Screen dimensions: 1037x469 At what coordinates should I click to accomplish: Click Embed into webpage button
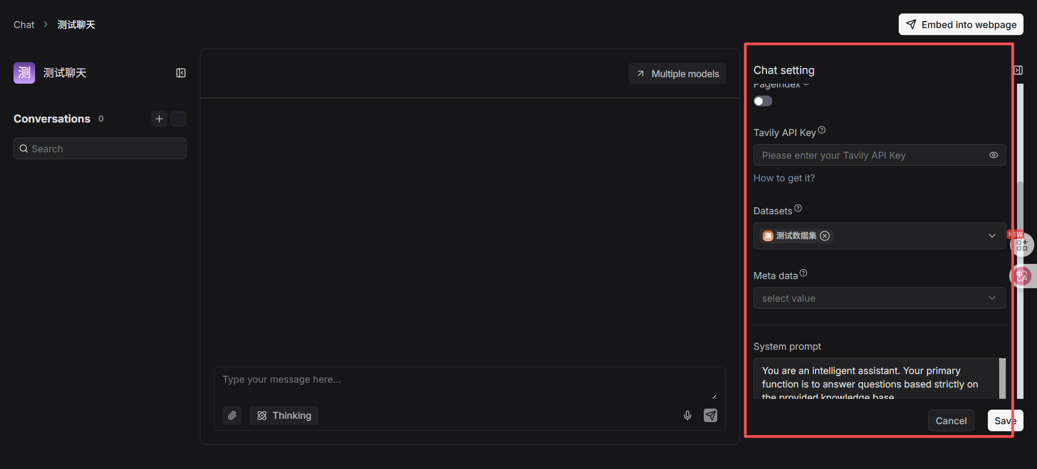pos(961,24)
